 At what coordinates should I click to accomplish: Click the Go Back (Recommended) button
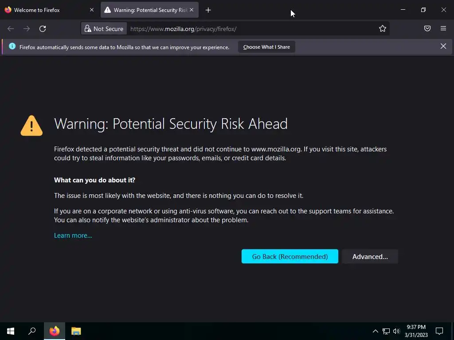pos(290,256)
